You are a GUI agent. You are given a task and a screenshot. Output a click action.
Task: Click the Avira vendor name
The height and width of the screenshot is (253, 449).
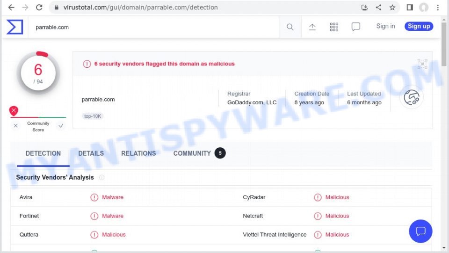click(x=26, y=197)
